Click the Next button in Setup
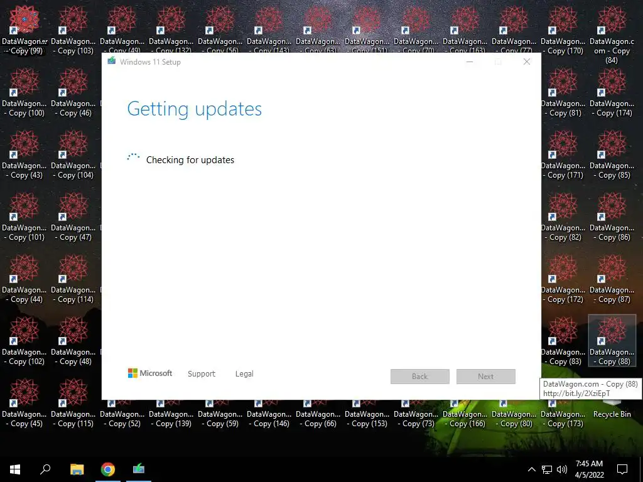643x482 pixels. pyautogui.click(x=486, y=377)
